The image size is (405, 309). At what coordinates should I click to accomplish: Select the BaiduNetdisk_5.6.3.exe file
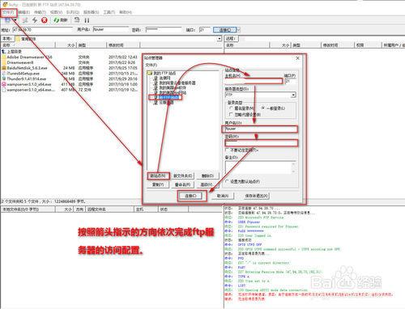point(24,68)
